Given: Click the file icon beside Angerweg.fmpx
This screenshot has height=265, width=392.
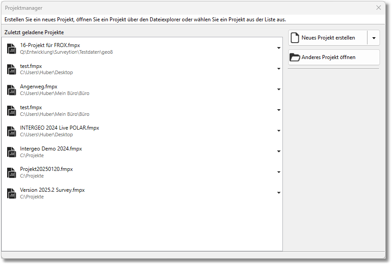Looking at the screenshot, I should point(12,90).
